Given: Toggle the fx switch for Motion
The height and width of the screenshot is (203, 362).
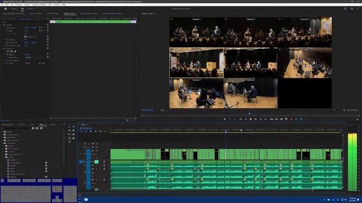Looking at the screenshot, I should (x=5, y=25).
